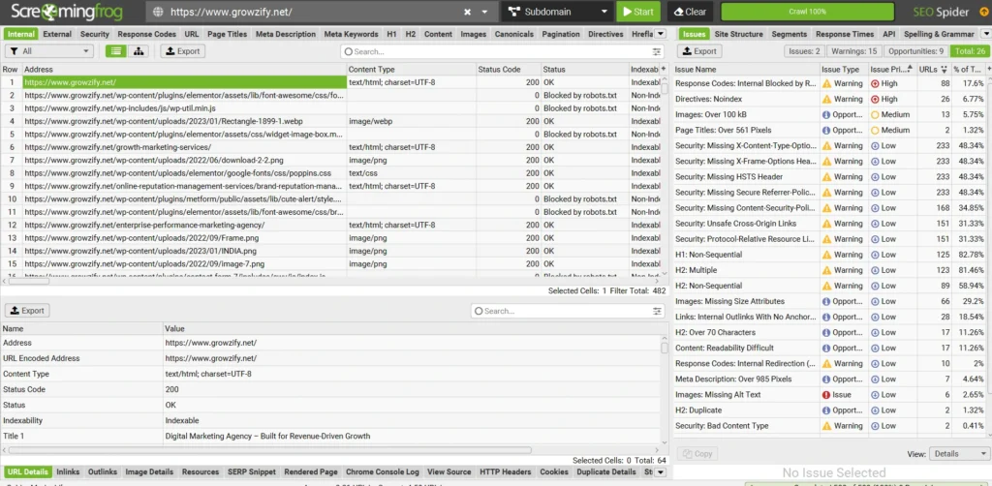The image size is (992, 486).
Task: Select the Images: Missing Alt Text issue
Action: click(x=830, y=394)
